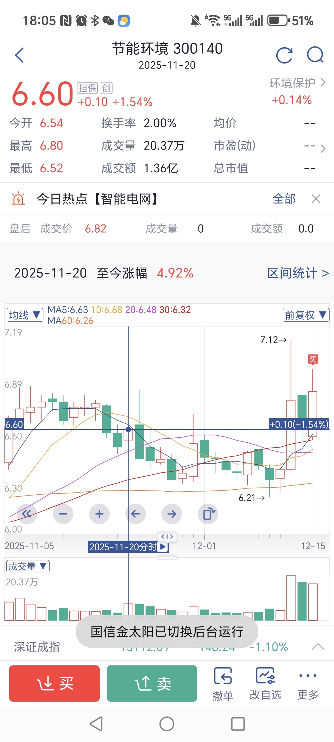
Task: Tap the 6.21 low price label
Action: click(x=252, y=498)
